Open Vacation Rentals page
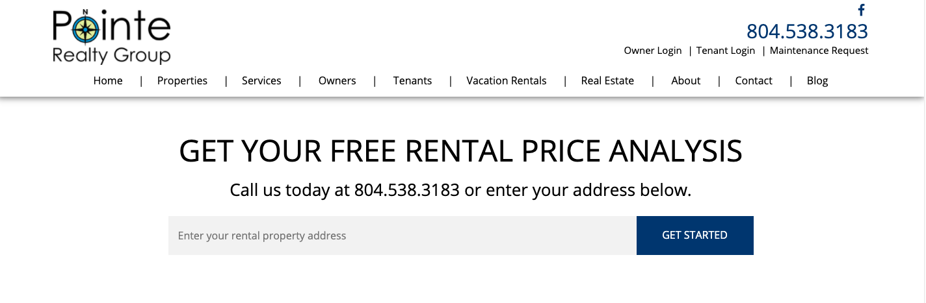 tap(507, 80)
